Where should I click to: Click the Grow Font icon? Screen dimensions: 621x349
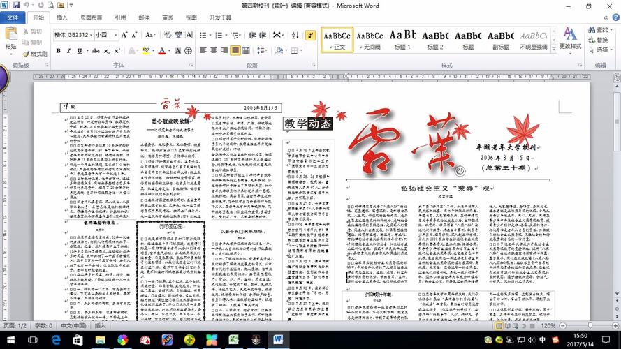(124, 35)
